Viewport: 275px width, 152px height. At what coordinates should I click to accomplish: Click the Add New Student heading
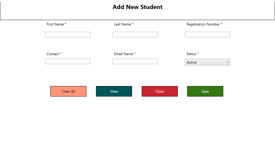click(137, 7)
